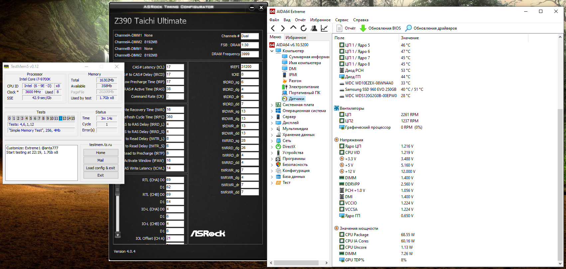Click the Поле column header
This screenshot has width=566, height=269.
[x=365, y=38]
